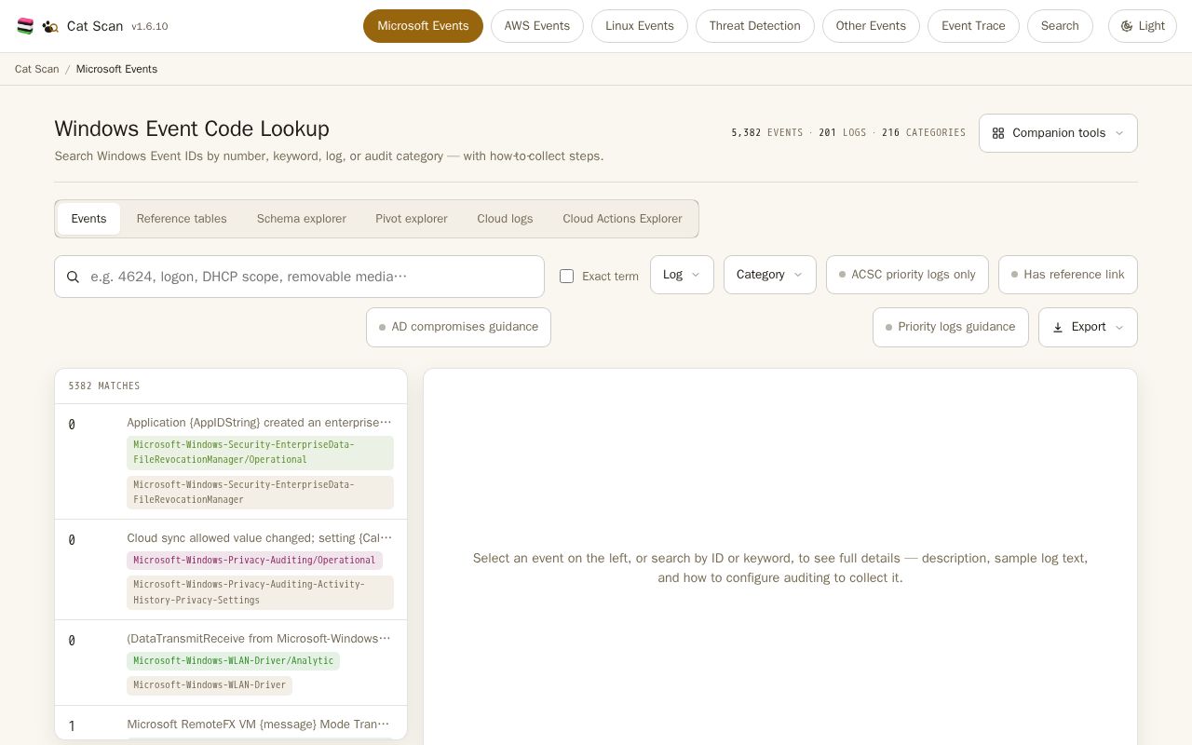The image size is (1192, 745).
Task: Select event 'Microsoft RemoteFX VM {message}'
Action: tap(231, 724)
